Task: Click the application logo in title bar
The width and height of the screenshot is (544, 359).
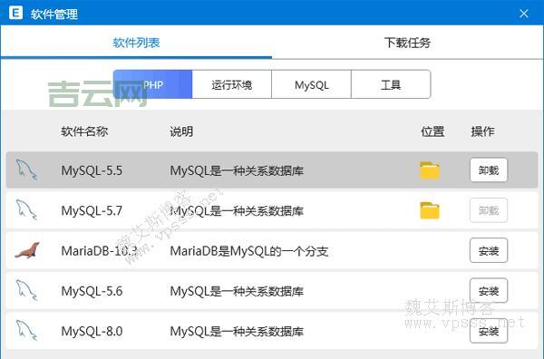Action: pyautogui.click(x=15, y=14)
